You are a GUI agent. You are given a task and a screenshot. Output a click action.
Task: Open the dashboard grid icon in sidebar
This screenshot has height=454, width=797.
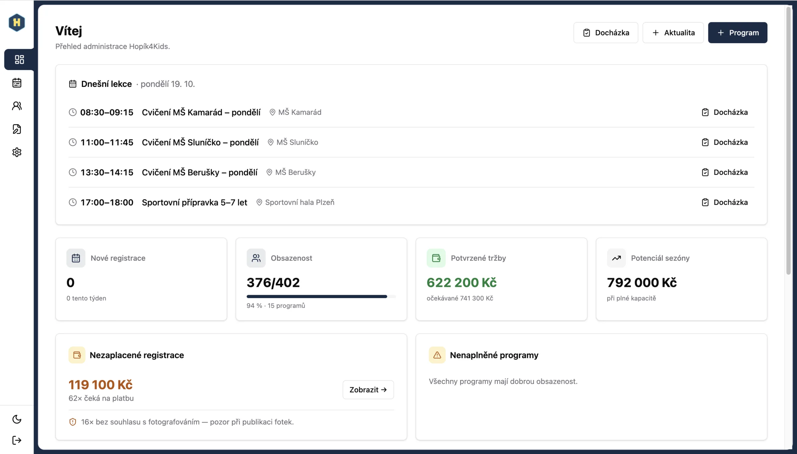point(19,59)
